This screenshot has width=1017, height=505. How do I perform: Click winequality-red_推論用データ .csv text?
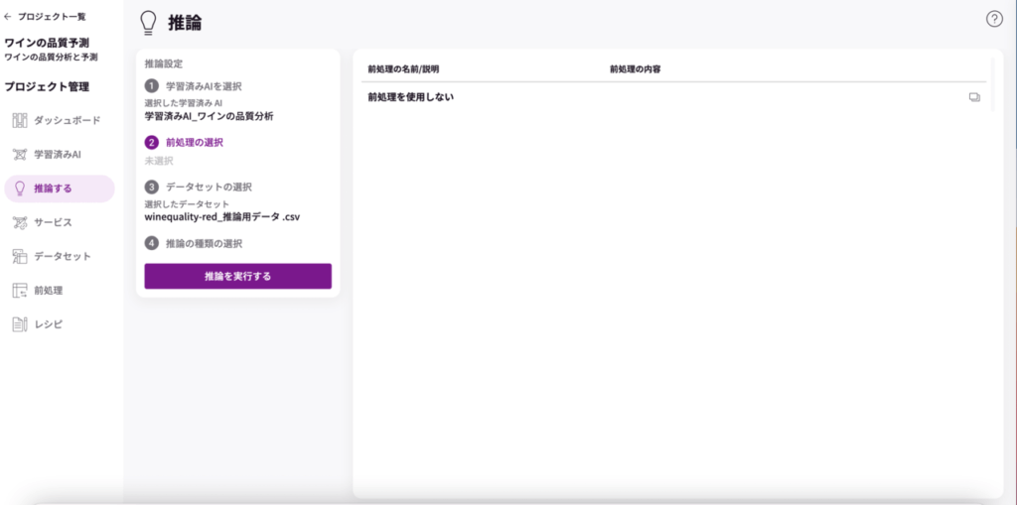[x=221, y=216]
